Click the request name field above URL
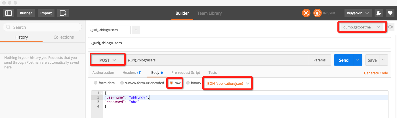Screen dimensions: 397x118 [239, 43]
